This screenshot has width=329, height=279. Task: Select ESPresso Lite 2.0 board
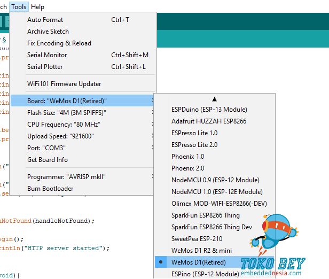[215, 145]
